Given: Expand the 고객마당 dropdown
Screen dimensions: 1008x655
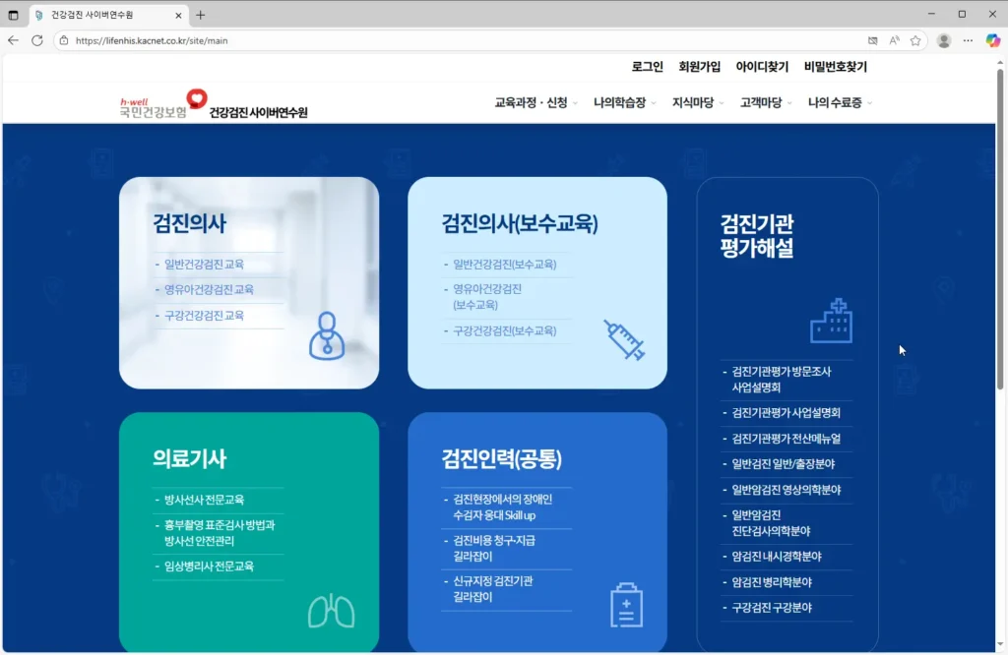Looking at the screenshot, I should point(763,102).
